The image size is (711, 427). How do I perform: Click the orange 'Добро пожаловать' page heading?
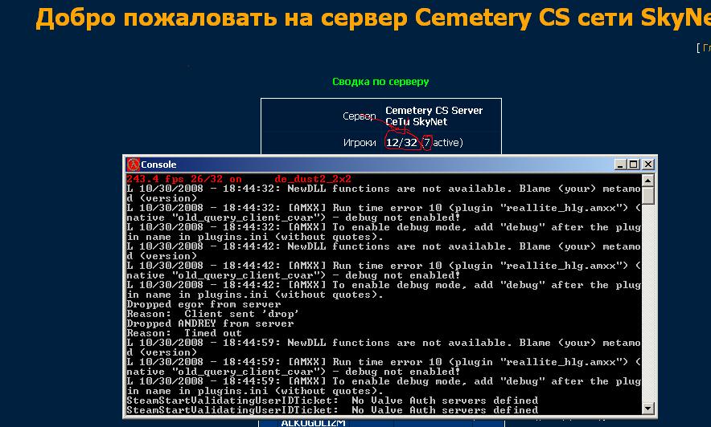coord(372,18)
